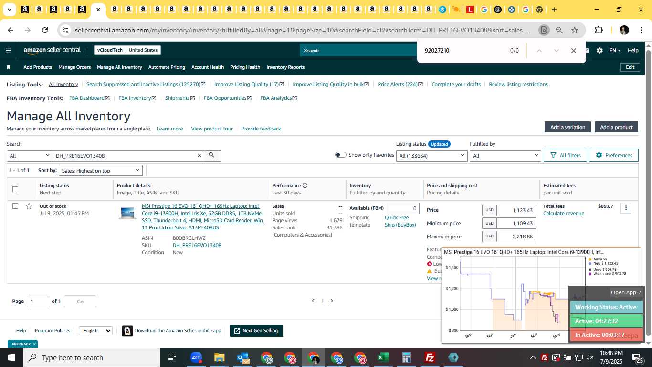Open Seller Central settings gear
Viewport: 652px width, 367px height.
point(599,50)
